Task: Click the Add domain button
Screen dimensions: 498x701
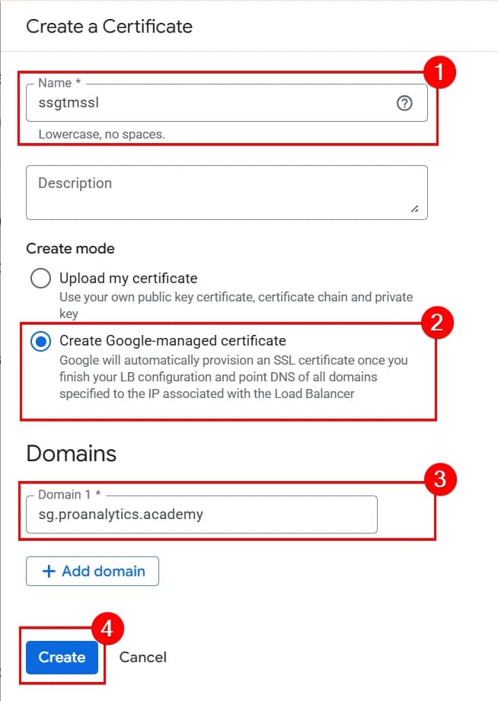Action: [x=92, y=571]
